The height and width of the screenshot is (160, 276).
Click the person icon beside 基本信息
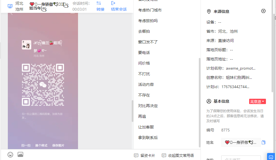pyautogui.click(x=209, y=101)
